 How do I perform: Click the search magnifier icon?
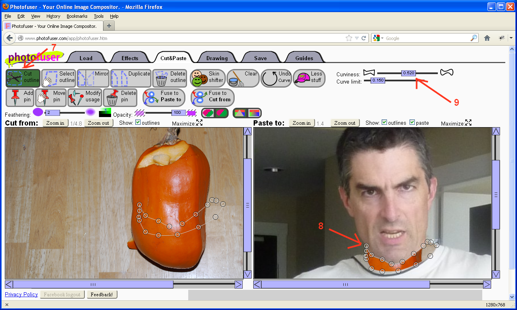click(x=474, y=38)
